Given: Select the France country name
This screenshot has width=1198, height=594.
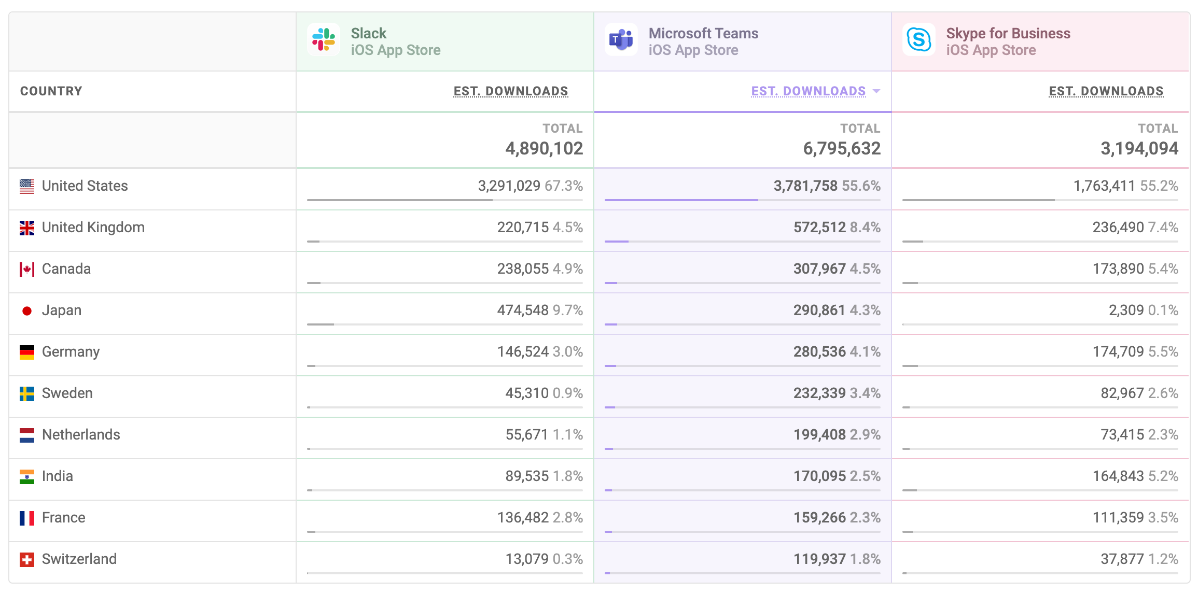Looking at the screenshot, I should (64, 517).
